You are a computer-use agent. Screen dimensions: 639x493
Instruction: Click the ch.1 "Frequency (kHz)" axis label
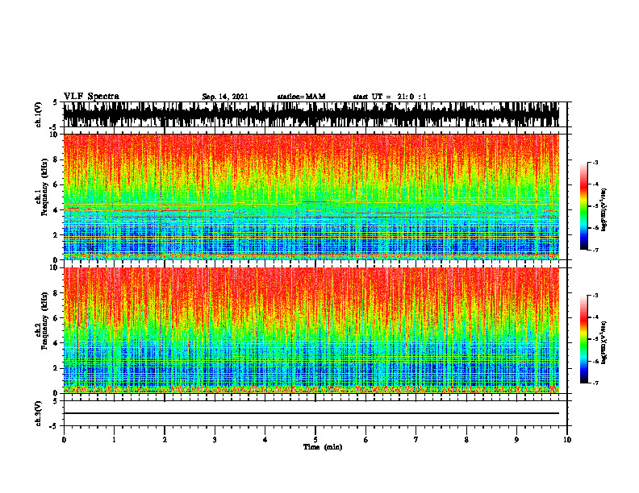click(x=44, y=188)
